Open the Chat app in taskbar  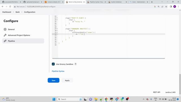pyautogui.click(x=90, y=99)
